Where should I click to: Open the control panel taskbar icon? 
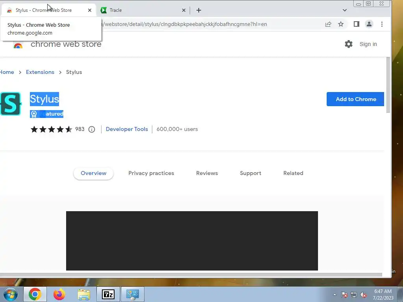click(132, 294)
